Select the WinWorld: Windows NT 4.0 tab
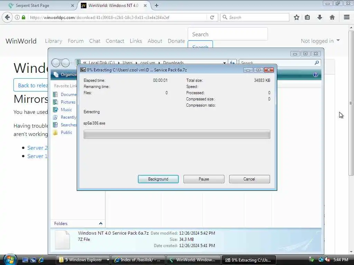The image size is (354, 265). (x=113, y=6)
